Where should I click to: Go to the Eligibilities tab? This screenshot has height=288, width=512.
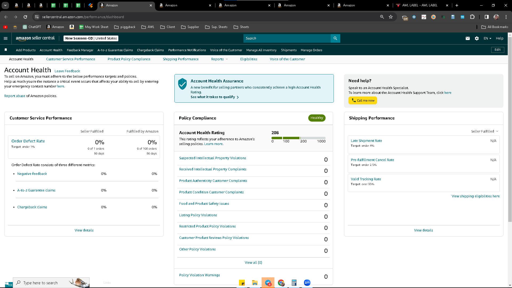coord(249,59)
